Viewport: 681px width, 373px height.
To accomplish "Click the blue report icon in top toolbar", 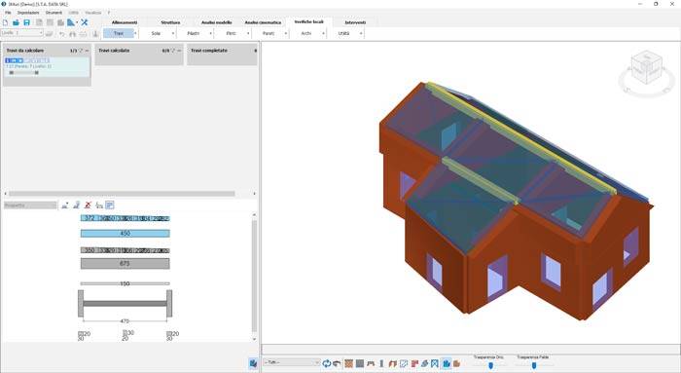I will (x=71, y=22).
